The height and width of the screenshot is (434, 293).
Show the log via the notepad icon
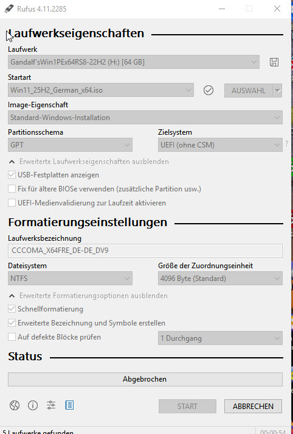(x=69, y=405)
